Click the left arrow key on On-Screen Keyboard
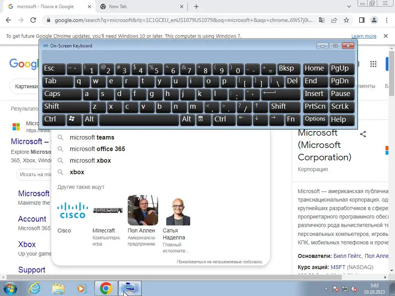The width and height of the screenshot is (395, 296). coord(244,119)
